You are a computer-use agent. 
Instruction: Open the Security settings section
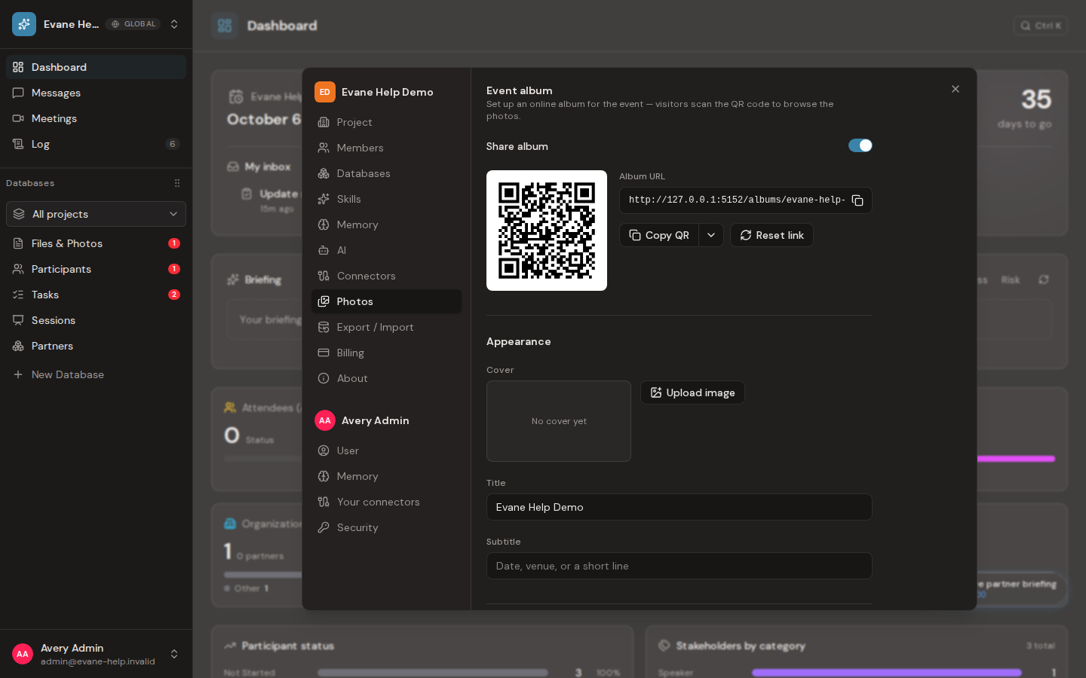(386, 527)
